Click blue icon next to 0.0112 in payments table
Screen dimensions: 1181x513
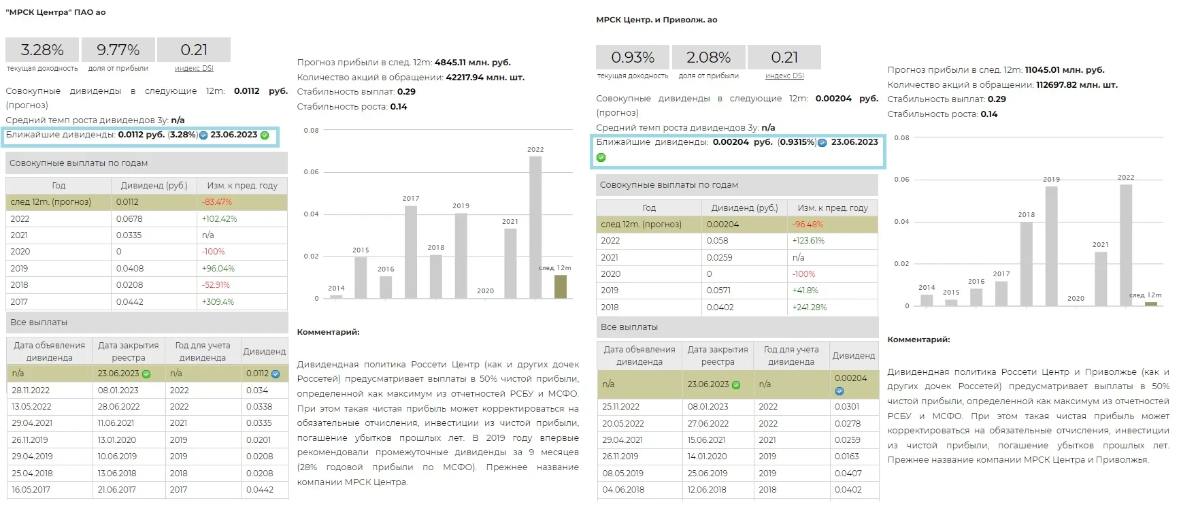276,374
